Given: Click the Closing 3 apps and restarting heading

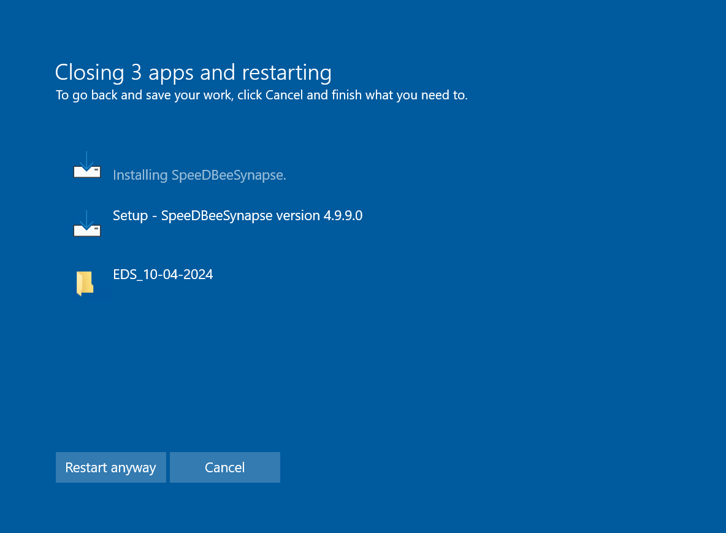Looking at the screenshot, I should pyautogui.click(x=193, y=72).
